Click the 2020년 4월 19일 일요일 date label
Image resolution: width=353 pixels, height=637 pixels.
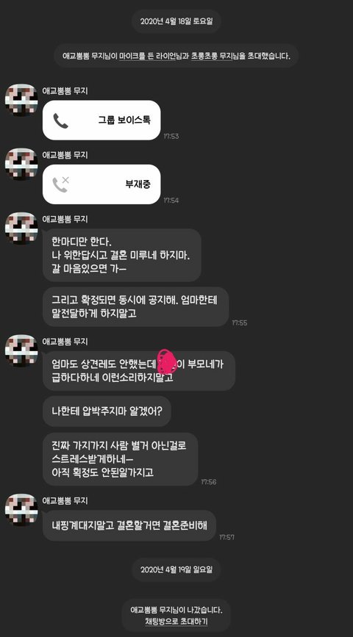[176, 569]
